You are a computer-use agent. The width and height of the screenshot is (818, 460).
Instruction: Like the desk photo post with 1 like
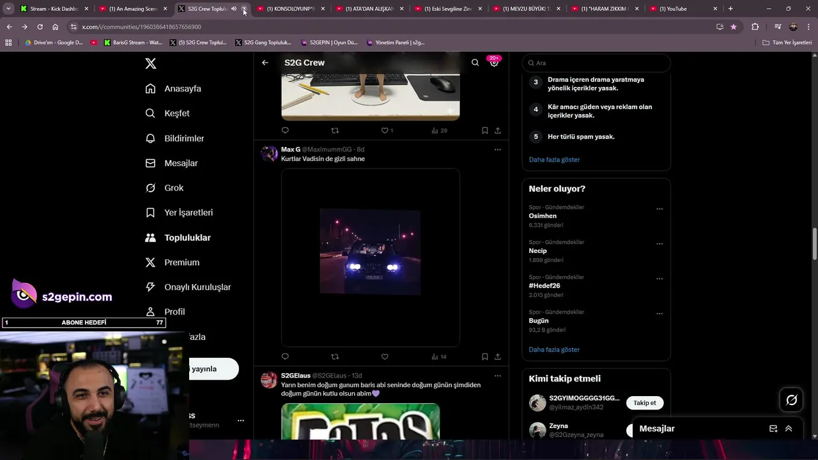pos(387,130)
